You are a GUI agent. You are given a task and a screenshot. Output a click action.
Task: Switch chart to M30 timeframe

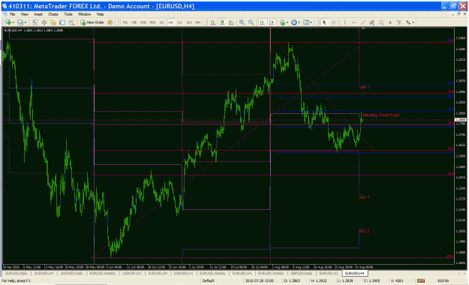pos(152,22)
